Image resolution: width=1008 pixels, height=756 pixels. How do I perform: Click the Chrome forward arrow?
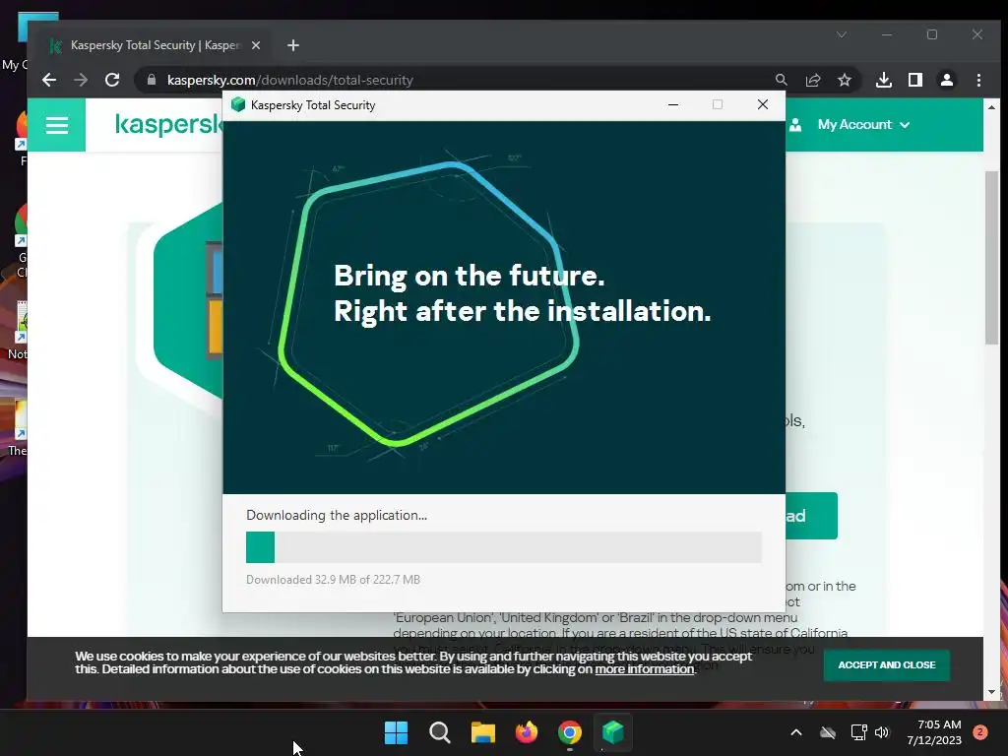click(81, 80)
